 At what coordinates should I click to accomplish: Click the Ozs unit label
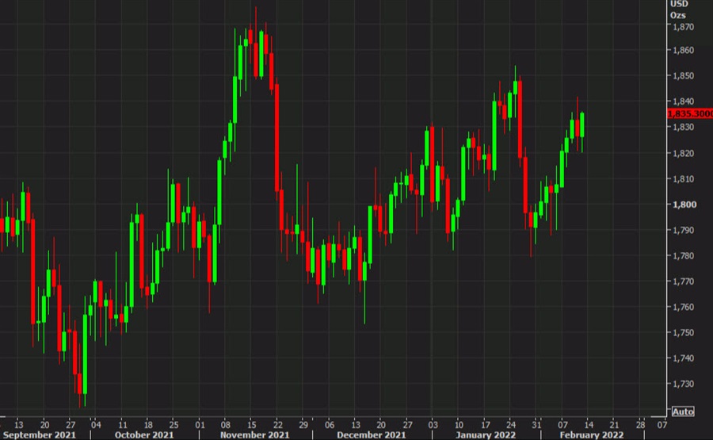pos(677,16)
